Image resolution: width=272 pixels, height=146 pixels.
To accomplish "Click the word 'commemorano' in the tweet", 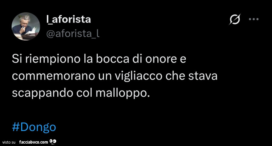I will coord(53,76).
